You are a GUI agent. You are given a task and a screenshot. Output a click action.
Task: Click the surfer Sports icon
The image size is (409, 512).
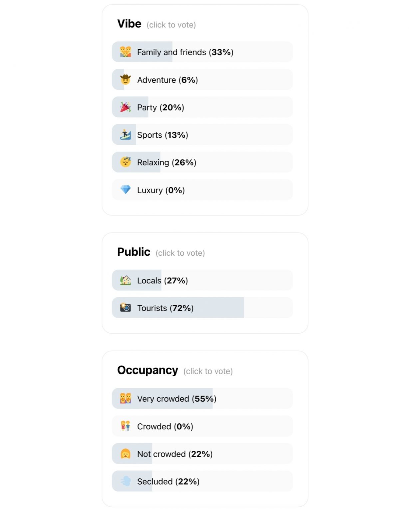click(x=126, y=135)
